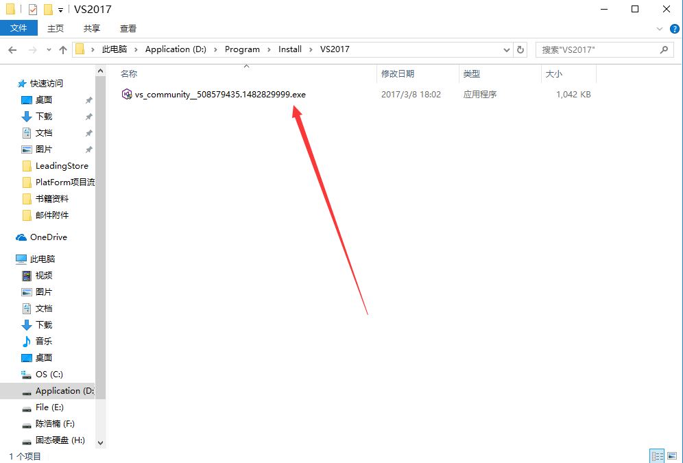Viewport: 683px width, 463px height.
Task: Click sidebar scrollbar down arrow
Action: pos(101,443)
